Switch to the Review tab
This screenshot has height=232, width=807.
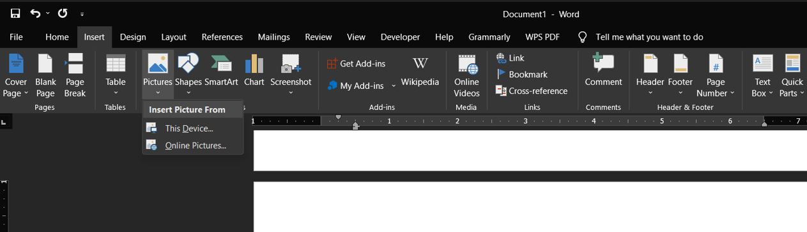[318, 37]
